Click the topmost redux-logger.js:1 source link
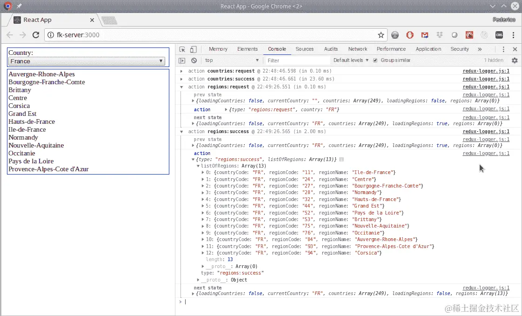This screenshot has width=522, height=316. (x=486, y=71)
